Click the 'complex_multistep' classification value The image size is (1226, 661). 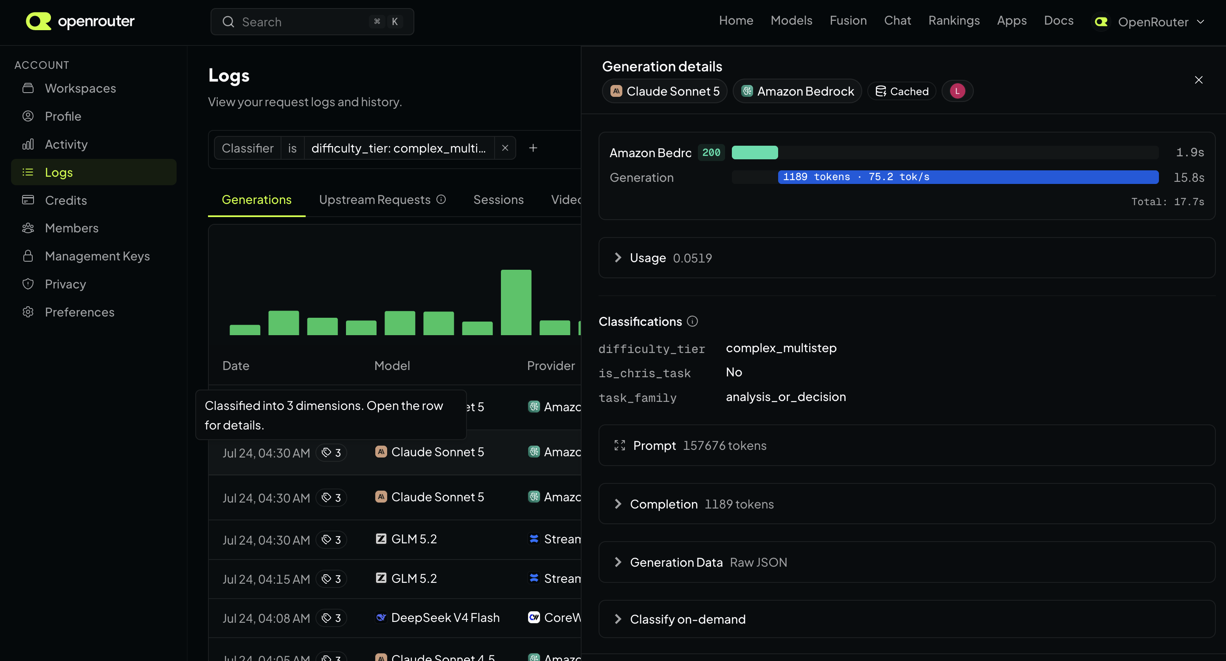pos(781,348)
